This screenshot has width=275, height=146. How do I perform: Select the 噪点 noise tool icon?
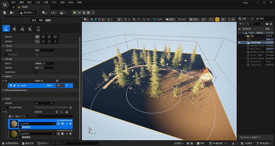30,28
